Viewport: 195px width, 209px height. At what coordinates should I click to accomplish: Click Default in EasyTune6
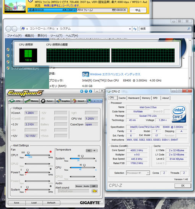pos(51,203)
